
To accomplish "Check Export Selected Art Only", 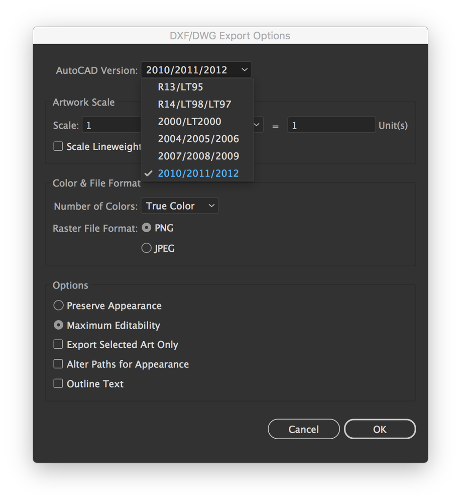I will click(x=58, y=345).
